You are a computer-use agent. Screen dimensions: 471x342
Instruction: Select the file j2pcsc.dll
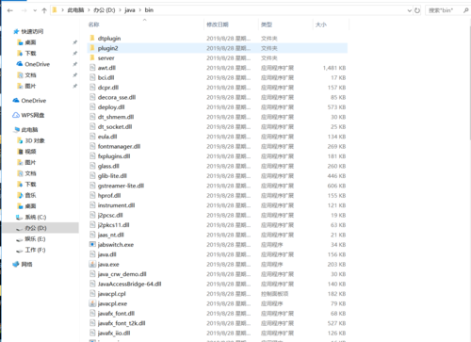pyautogui.click(x=110, y=215)
